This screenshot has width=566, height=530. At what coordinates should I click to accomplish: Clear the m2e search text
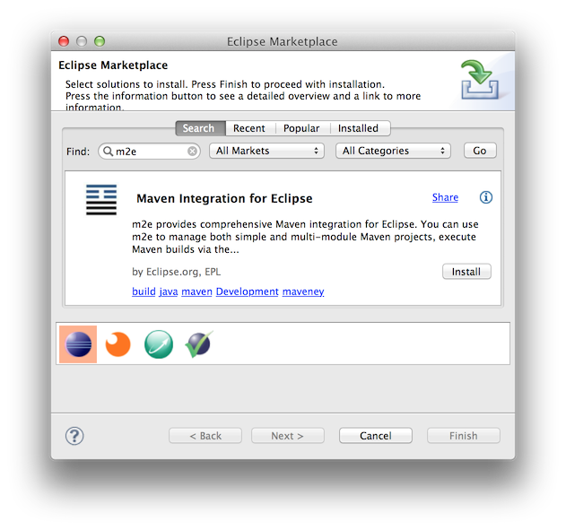point(192,152)
